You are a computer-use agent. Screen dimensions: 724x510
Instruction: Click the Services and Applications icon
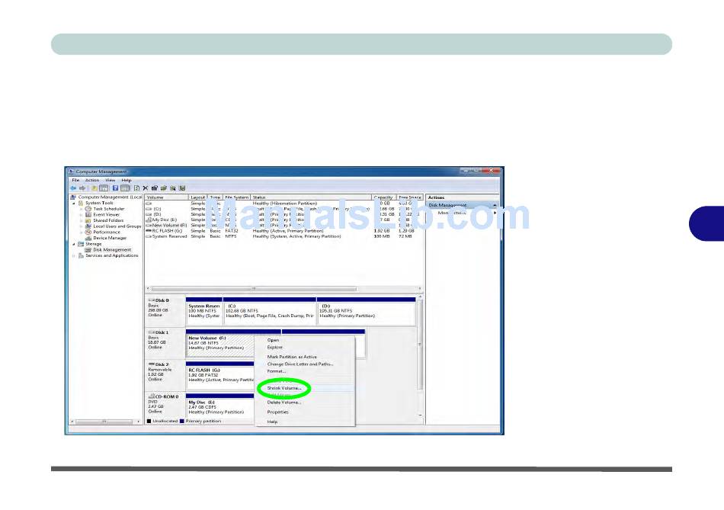click(x=81, y=255)
